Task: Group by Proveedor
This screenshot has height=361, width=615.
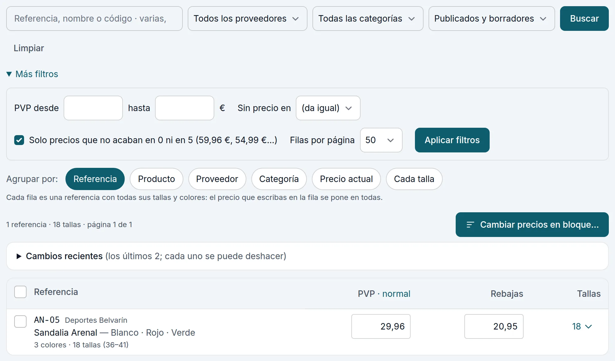Action: 217,179
